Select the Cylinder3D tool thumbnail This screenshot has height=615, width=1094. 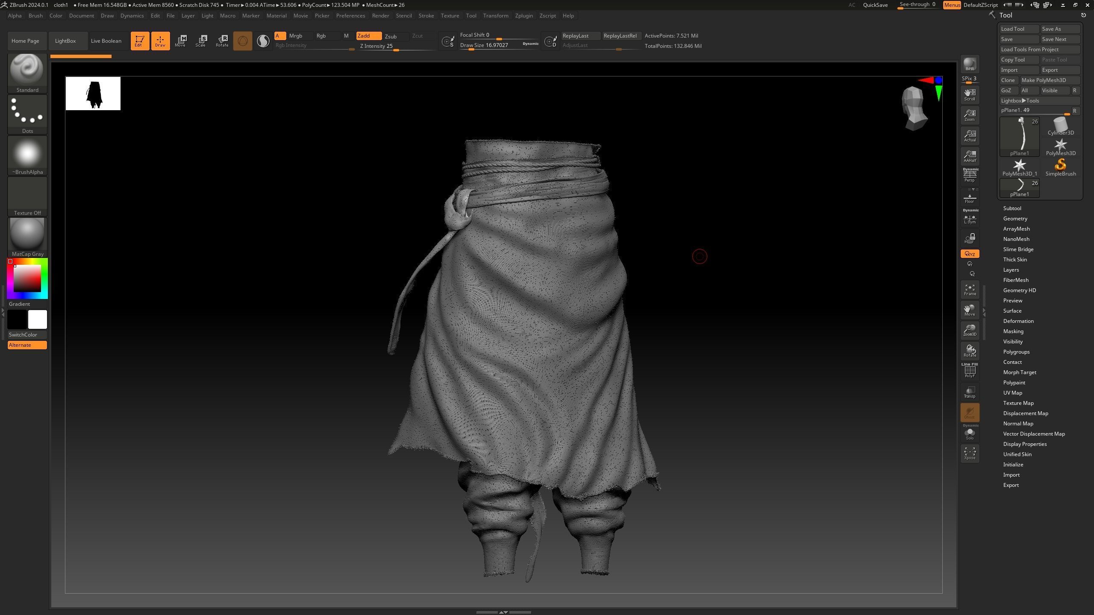point(1061,126)
